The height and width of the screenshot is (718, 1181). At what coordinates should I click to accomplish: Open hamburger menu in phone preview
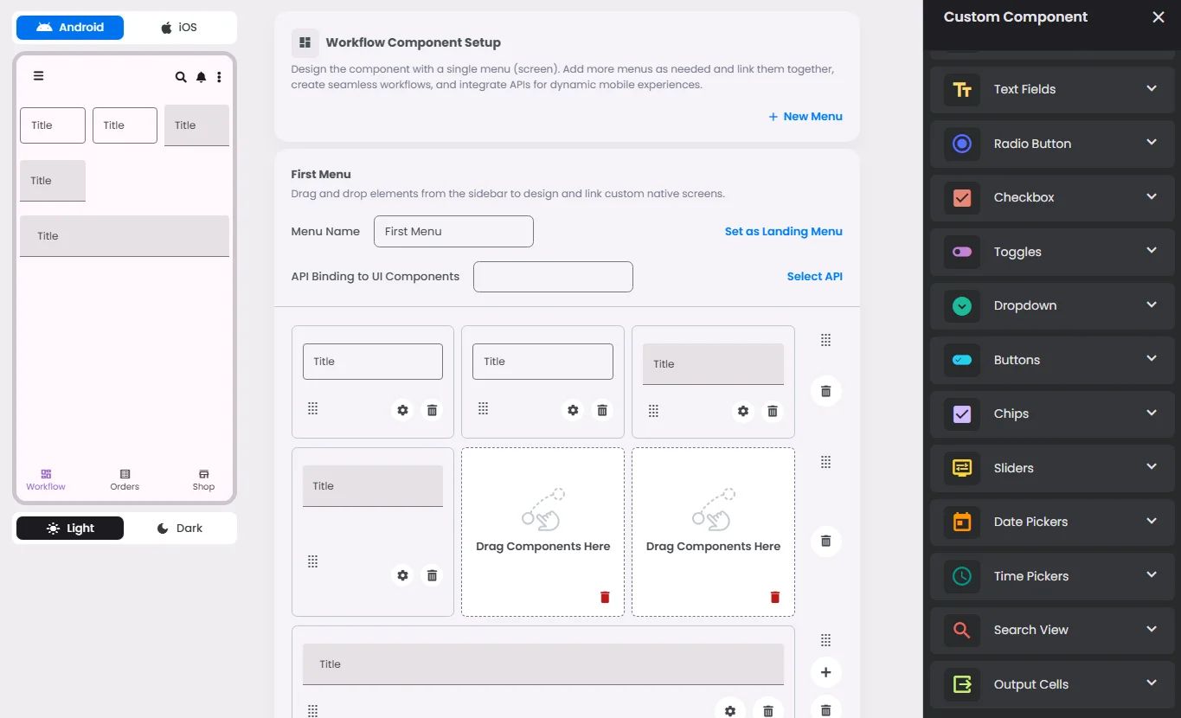(38, 76)
